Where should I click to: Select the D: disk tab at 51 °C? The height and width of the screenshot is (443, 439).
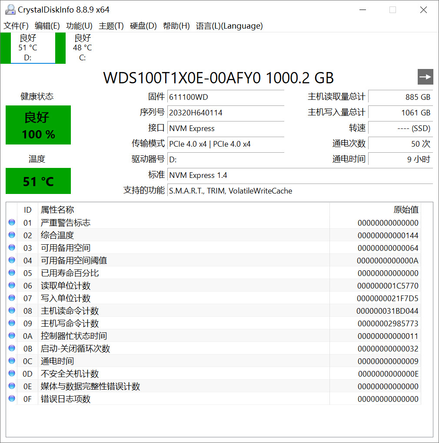28,48
